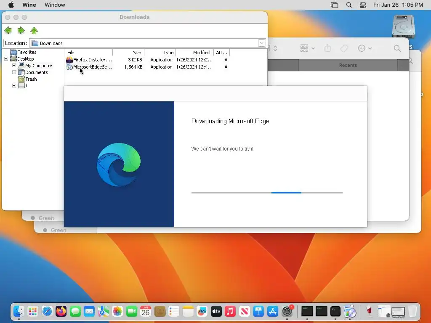This screenshot has width=431, height=323.
Task: Open FaceTime from the Dock
Action: [x=132, y=311]
